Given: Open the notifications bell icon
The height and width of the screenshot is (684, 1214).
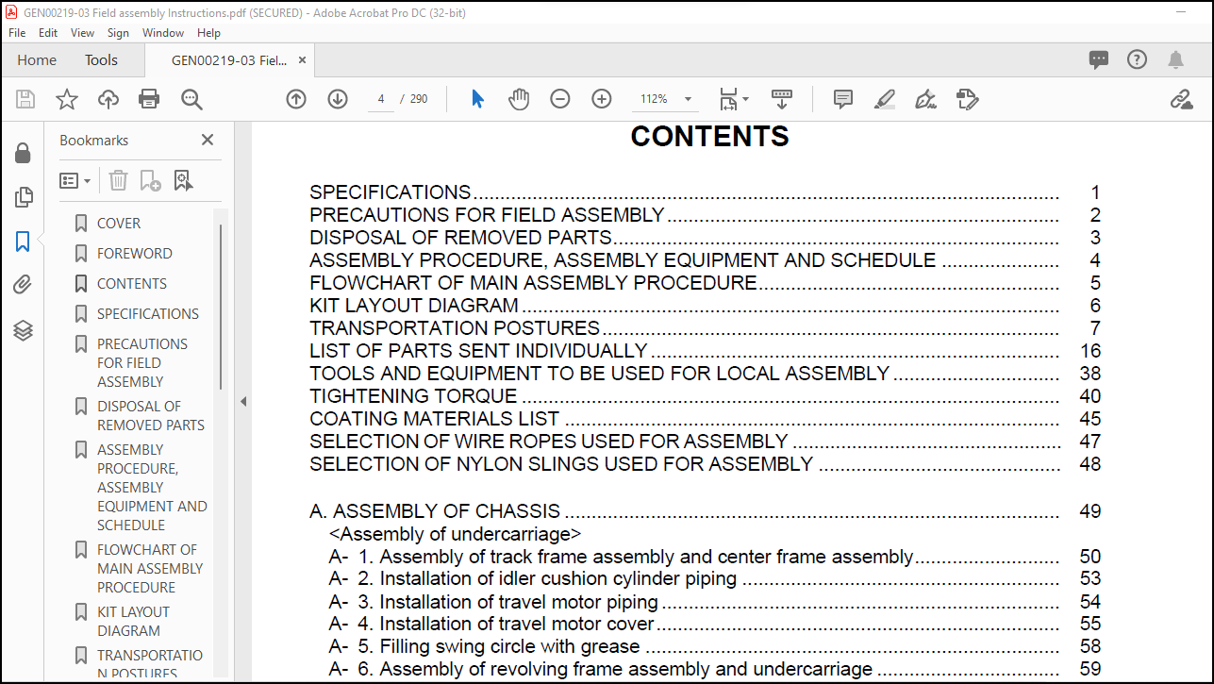Looking at the screenshot, I should pos(1175,59).
